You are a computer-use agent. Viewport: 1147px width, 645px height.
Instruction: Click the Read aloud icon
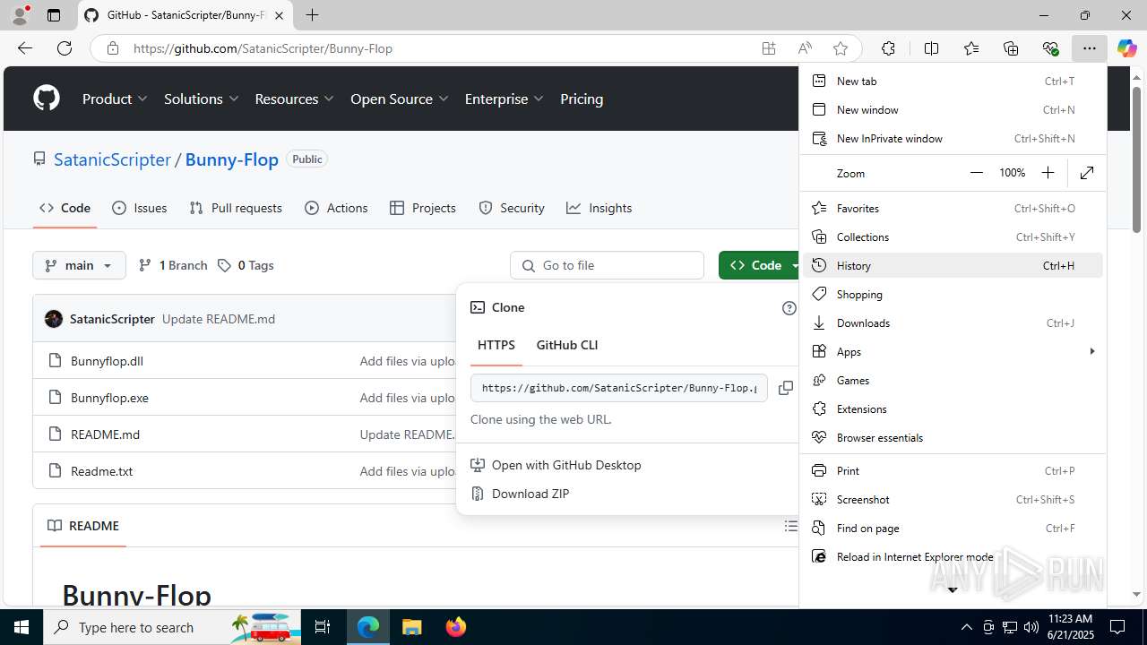coord(805,48)
